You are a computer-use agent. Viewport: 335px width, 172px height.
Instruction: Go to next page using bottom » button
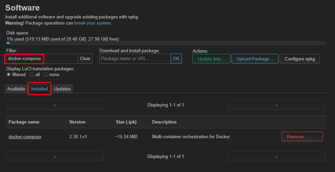[277, 156]
